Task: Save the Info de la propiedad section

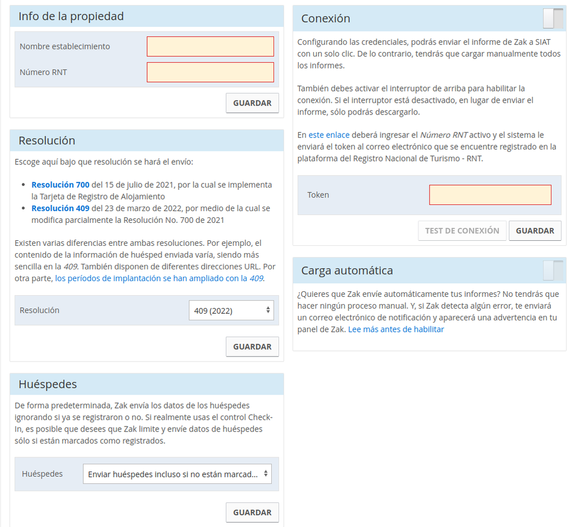Action: pos(252,103)
